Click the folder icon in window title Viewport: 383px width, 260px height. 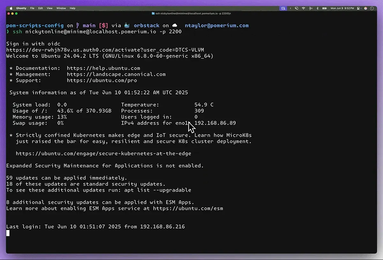[154, 13]
